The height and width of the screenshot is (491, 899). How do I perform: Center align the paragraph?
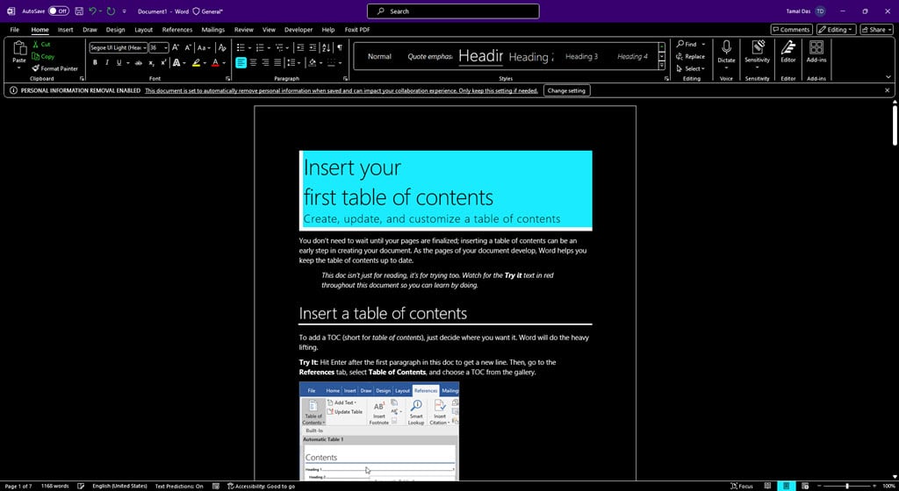[x=253, y=63]
